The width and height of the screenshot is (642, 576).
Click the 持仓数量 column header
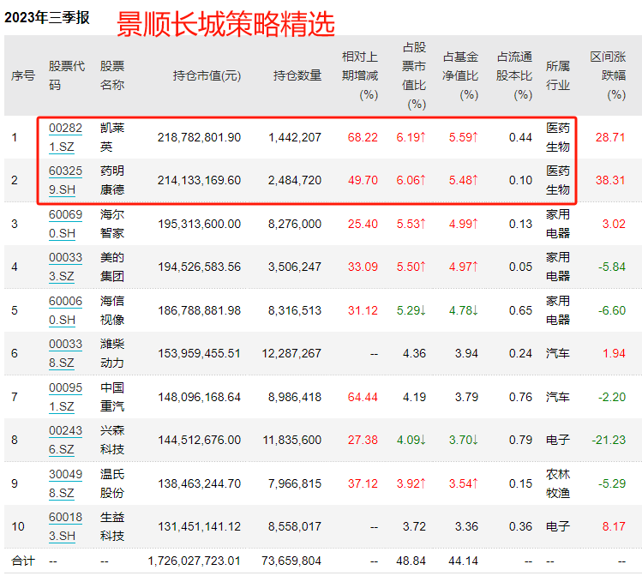(297, 75)
